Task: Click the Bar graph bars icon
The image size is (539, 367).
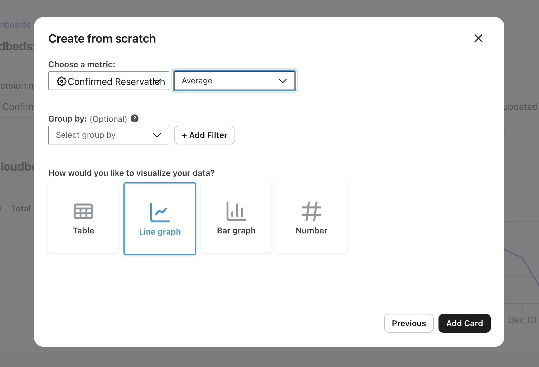Action: click(x=236, y=211)
